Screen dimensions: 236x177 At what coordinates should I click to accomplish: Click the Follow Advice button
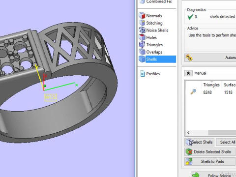(213, 175)
